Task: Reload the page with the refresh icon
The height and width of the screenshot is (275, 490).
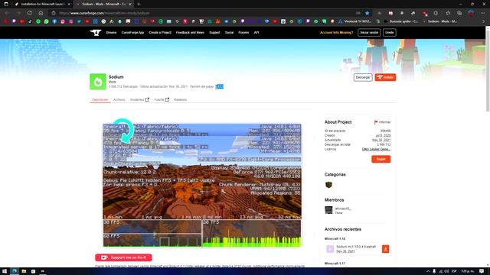Action: click(x=29, y=13)
